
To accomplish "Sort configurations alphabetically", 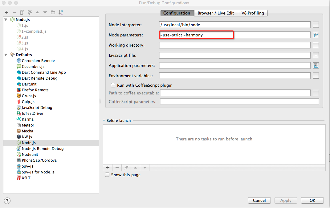I will point(61,12).
